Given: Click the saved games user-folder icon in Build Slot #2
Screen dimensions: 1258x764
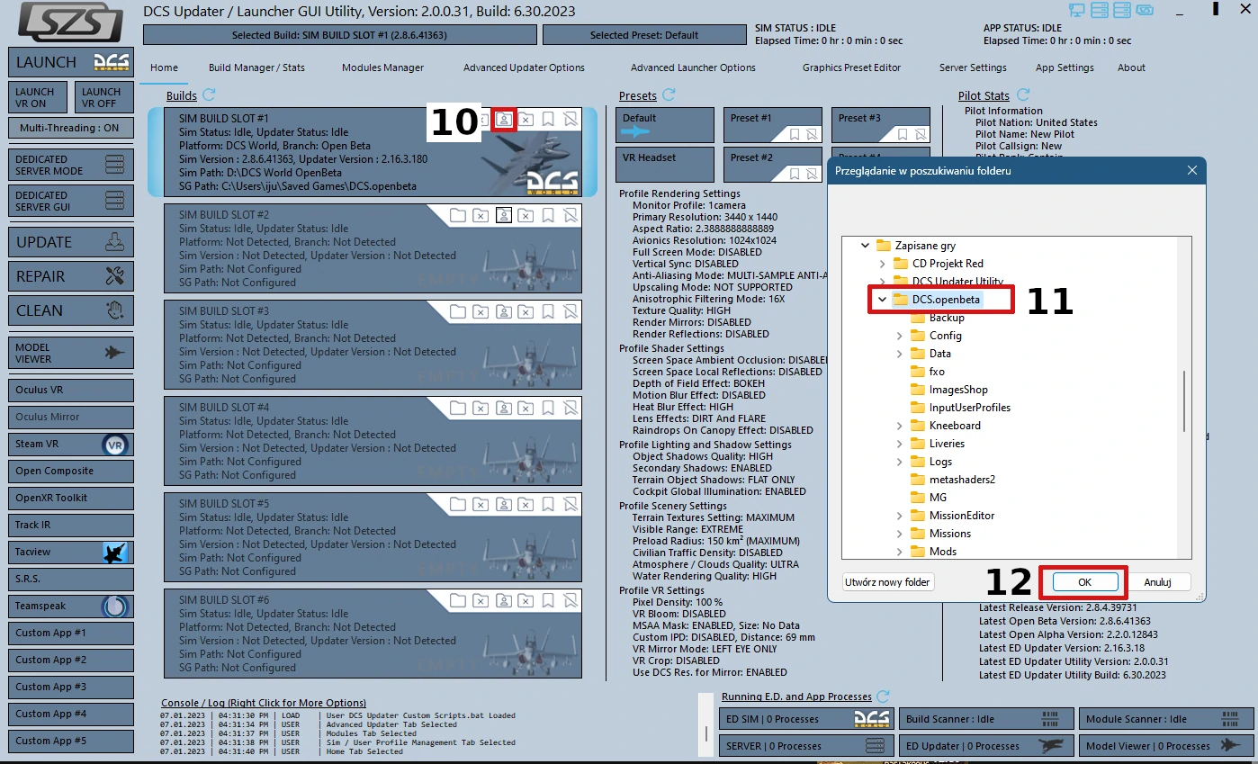Looking at the screenshot, I should click(505, 215).
